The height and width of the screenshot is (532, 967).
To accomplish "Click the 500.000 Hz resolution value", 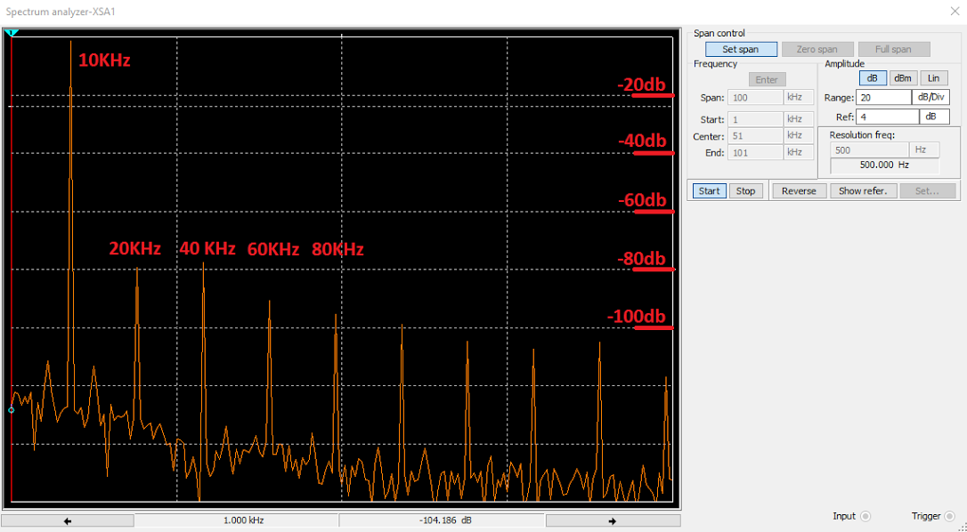I will [885, 165].
